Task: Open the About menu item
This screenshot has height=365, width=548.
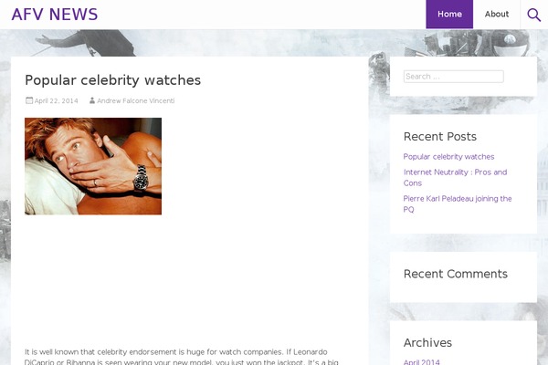Action: tap(497, 15)
